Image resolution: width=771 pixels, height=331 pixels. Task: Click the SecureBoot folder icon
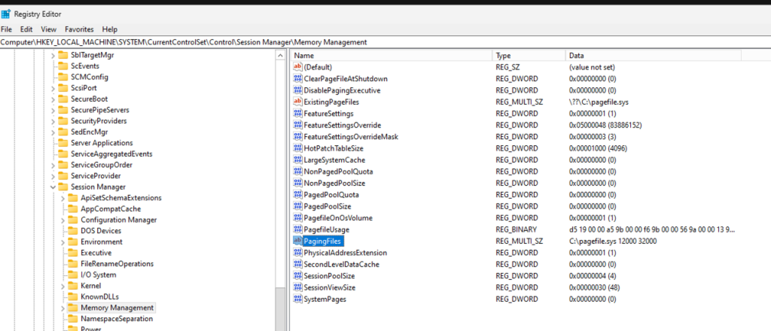tap(63, 99)
